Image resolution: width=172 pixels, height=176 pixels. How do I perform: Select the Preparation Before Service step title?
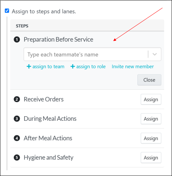pyautogui.click(x=58, y=40)
